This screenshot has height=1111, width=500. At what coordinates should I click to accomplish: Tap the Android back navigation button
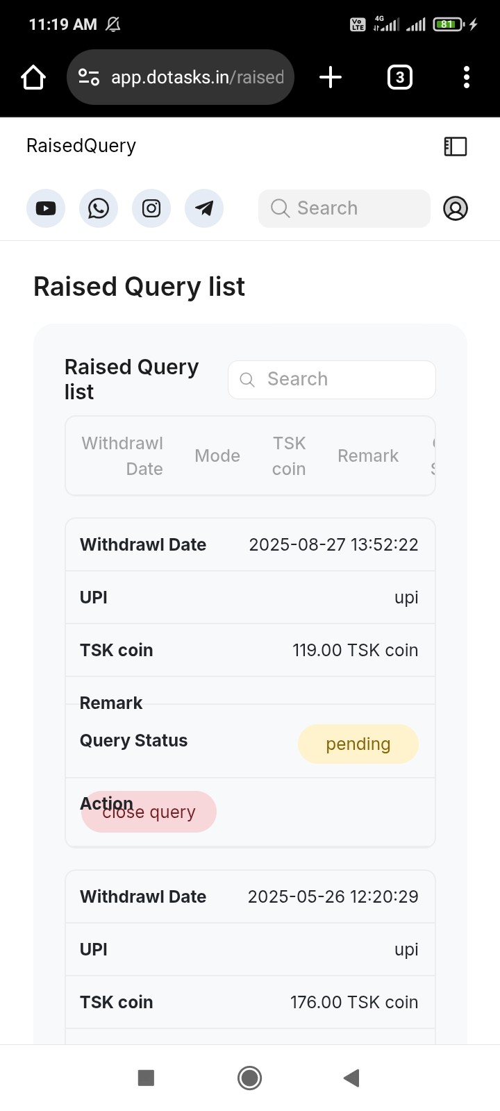351,1078
